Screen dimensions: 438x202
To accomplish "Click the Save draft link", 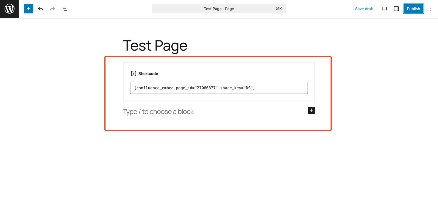I will tap(364, 9).
